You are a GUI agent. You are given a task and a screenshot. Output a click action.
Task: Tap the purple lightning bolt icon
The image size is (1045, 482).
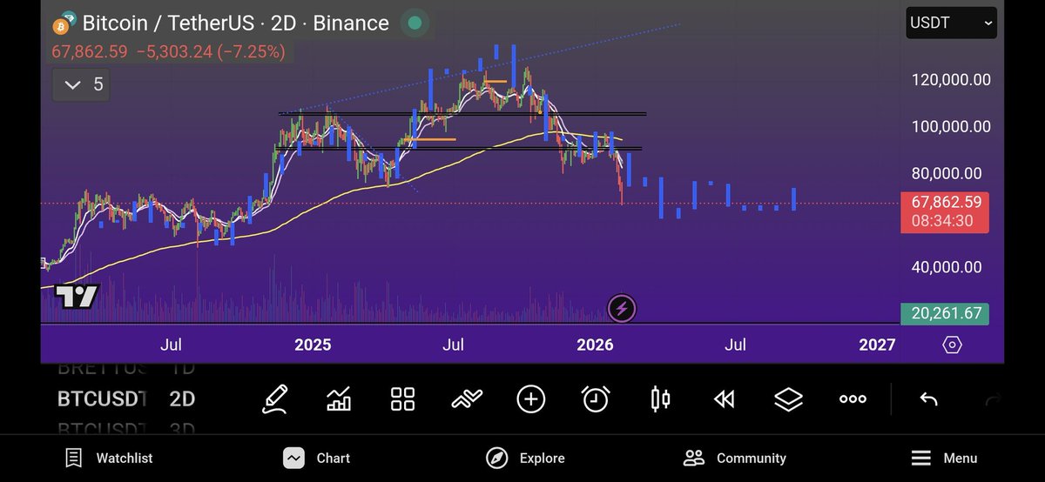click(x=622, y=308)
